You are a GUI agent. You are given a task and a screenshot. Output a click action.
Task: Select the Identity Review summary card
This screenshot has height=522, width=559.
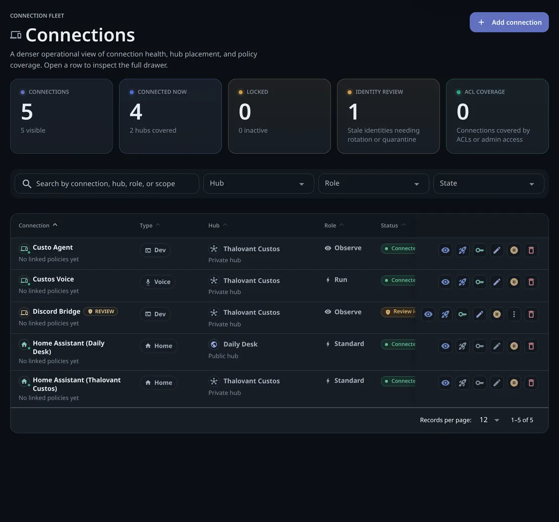pyautogui.click(x=388, y=116)
